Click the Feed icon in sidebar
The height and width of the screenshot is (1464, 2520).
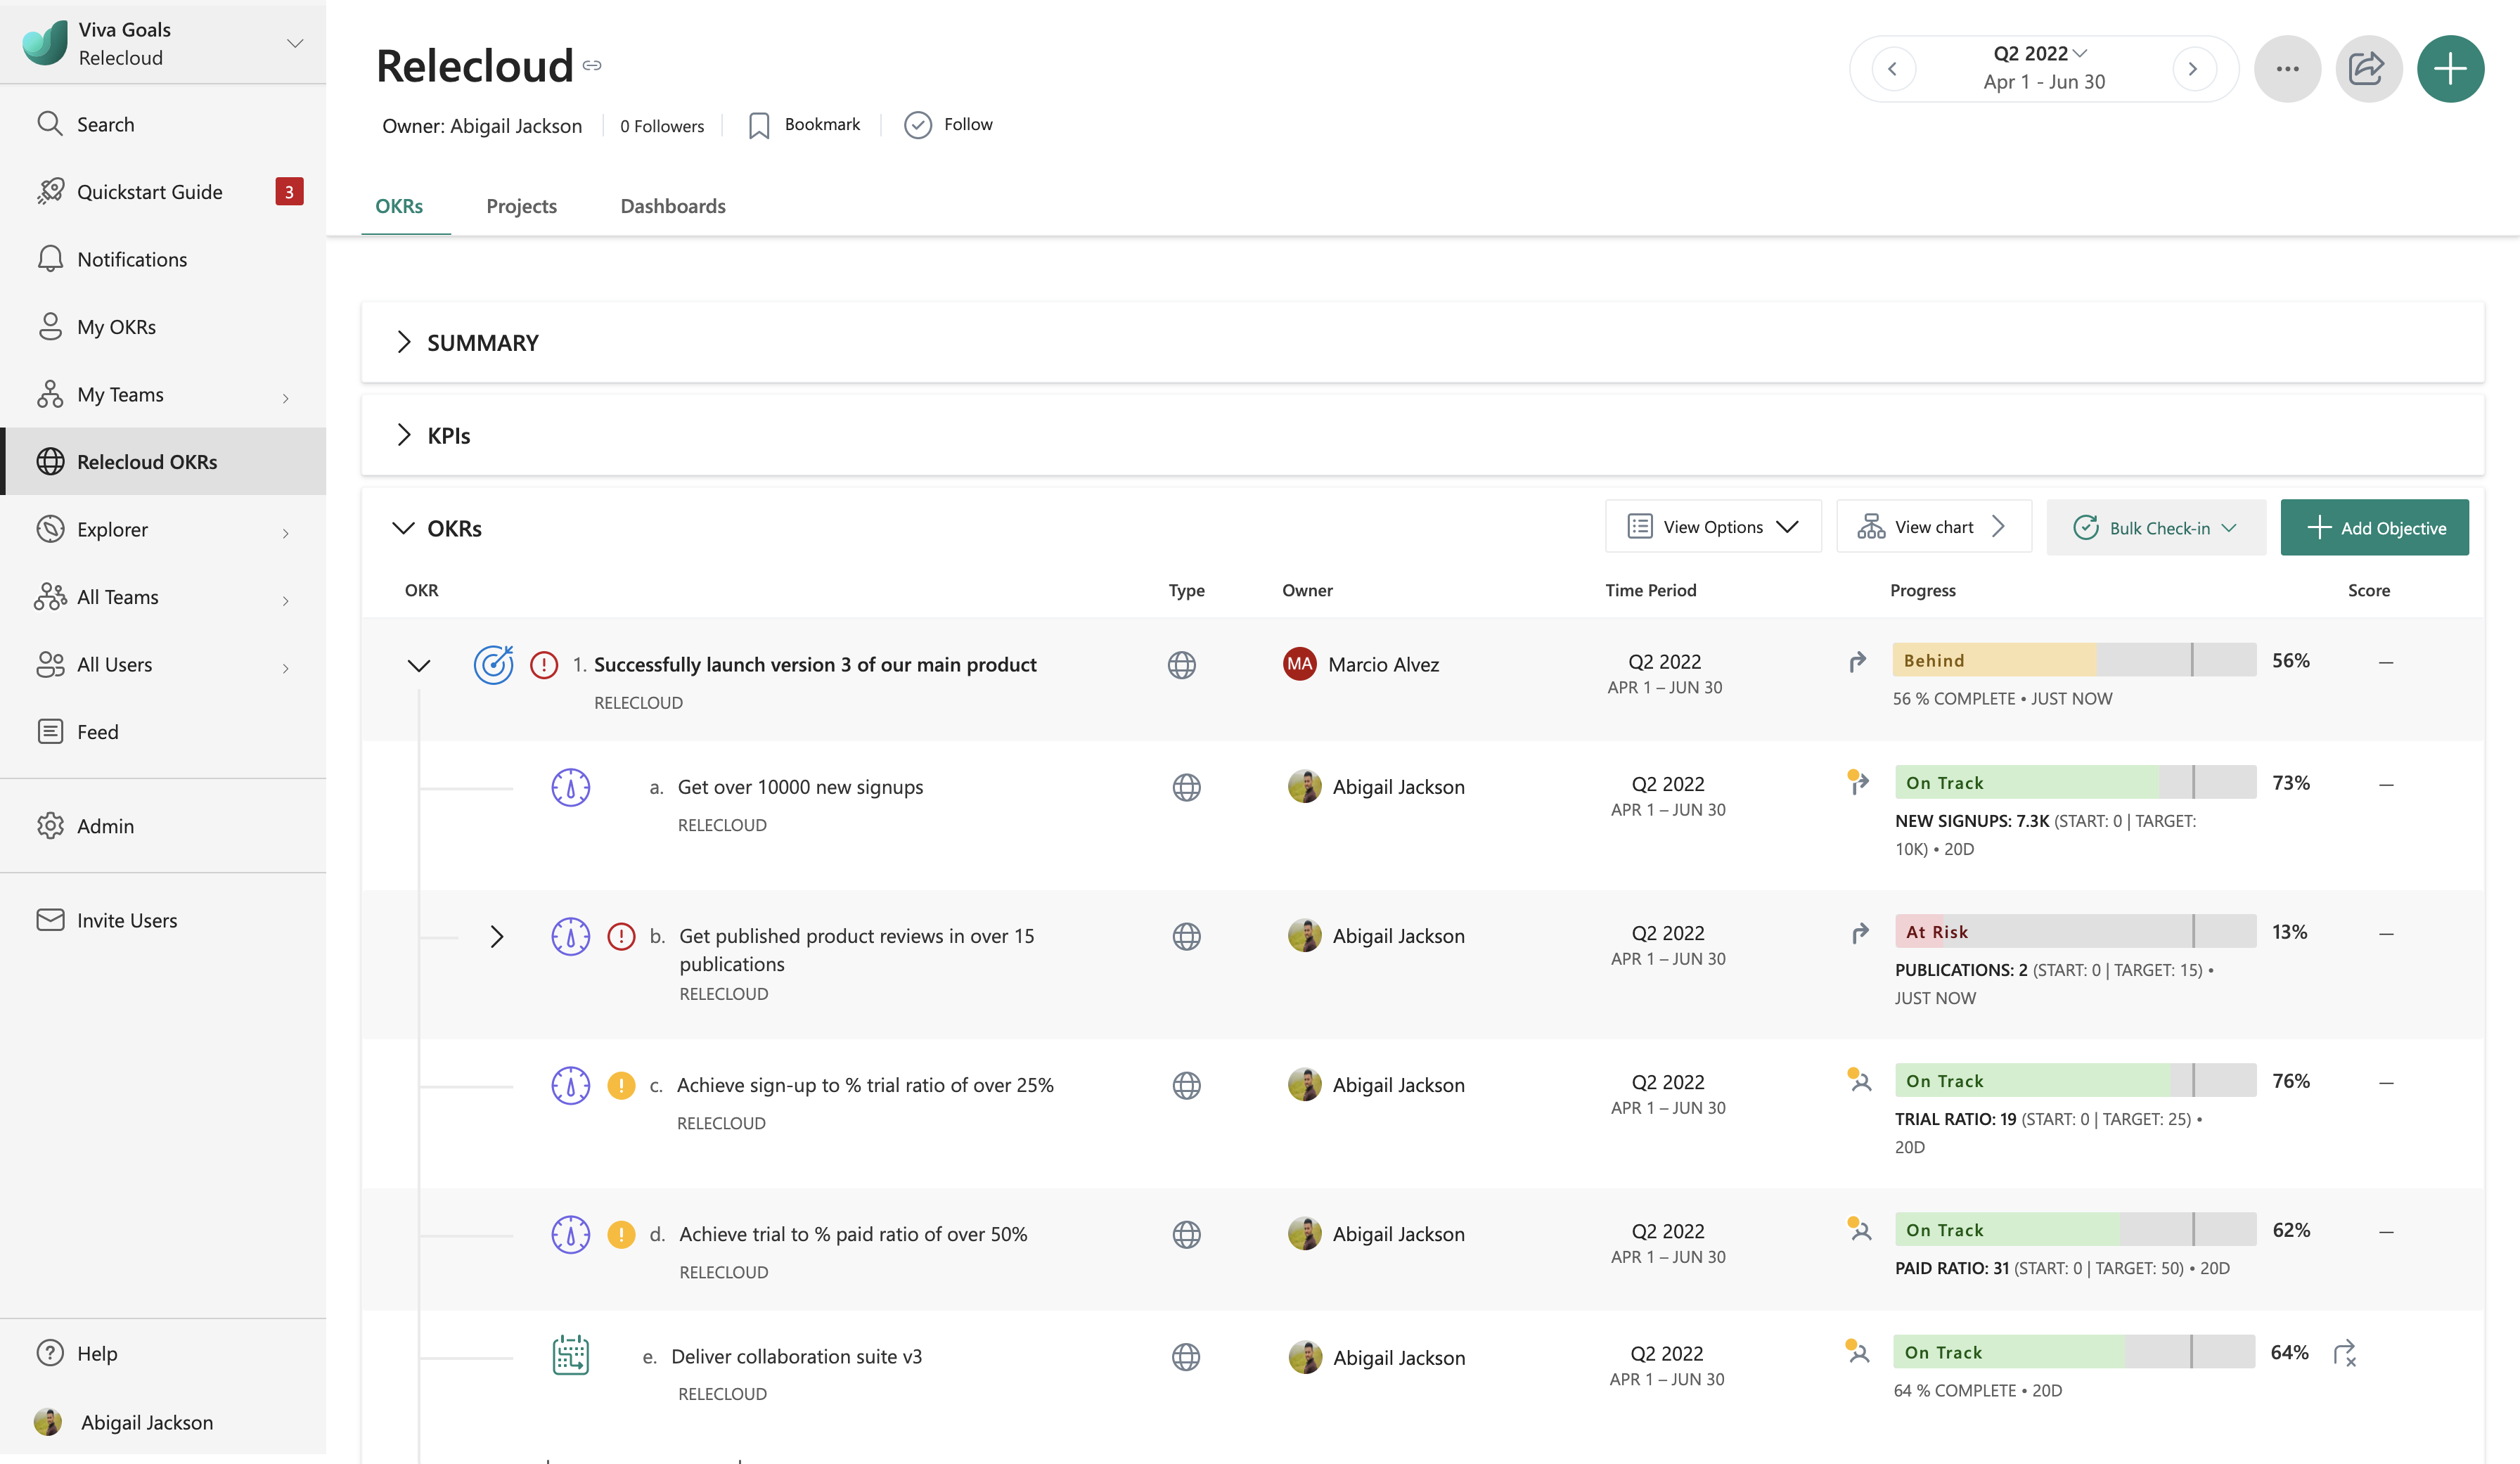coord(50,731)
